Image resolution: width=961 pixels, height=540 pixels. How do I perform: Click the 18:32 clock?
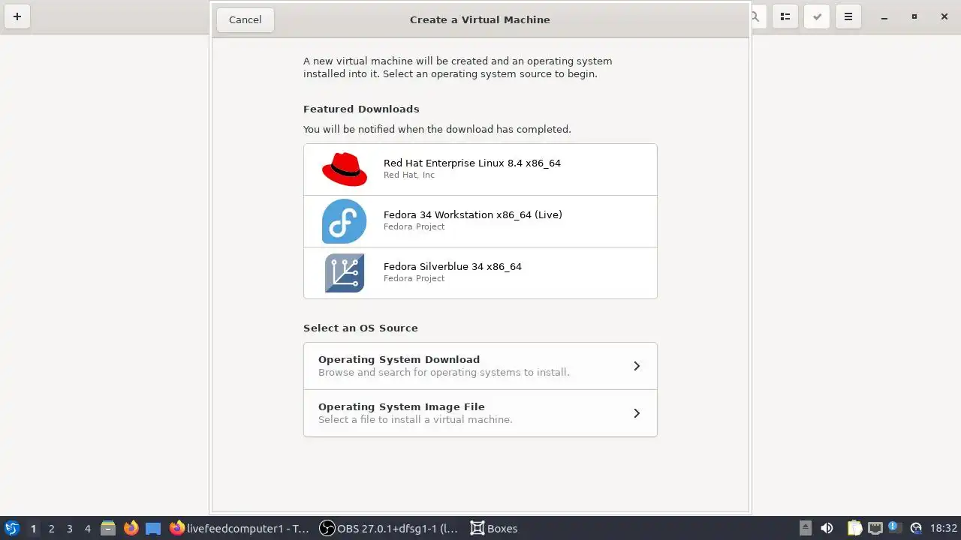point(944,528)
